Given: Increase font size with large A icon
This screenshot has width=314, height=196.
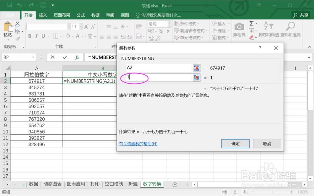Looking at the screenshot, I should click(86, 27).
